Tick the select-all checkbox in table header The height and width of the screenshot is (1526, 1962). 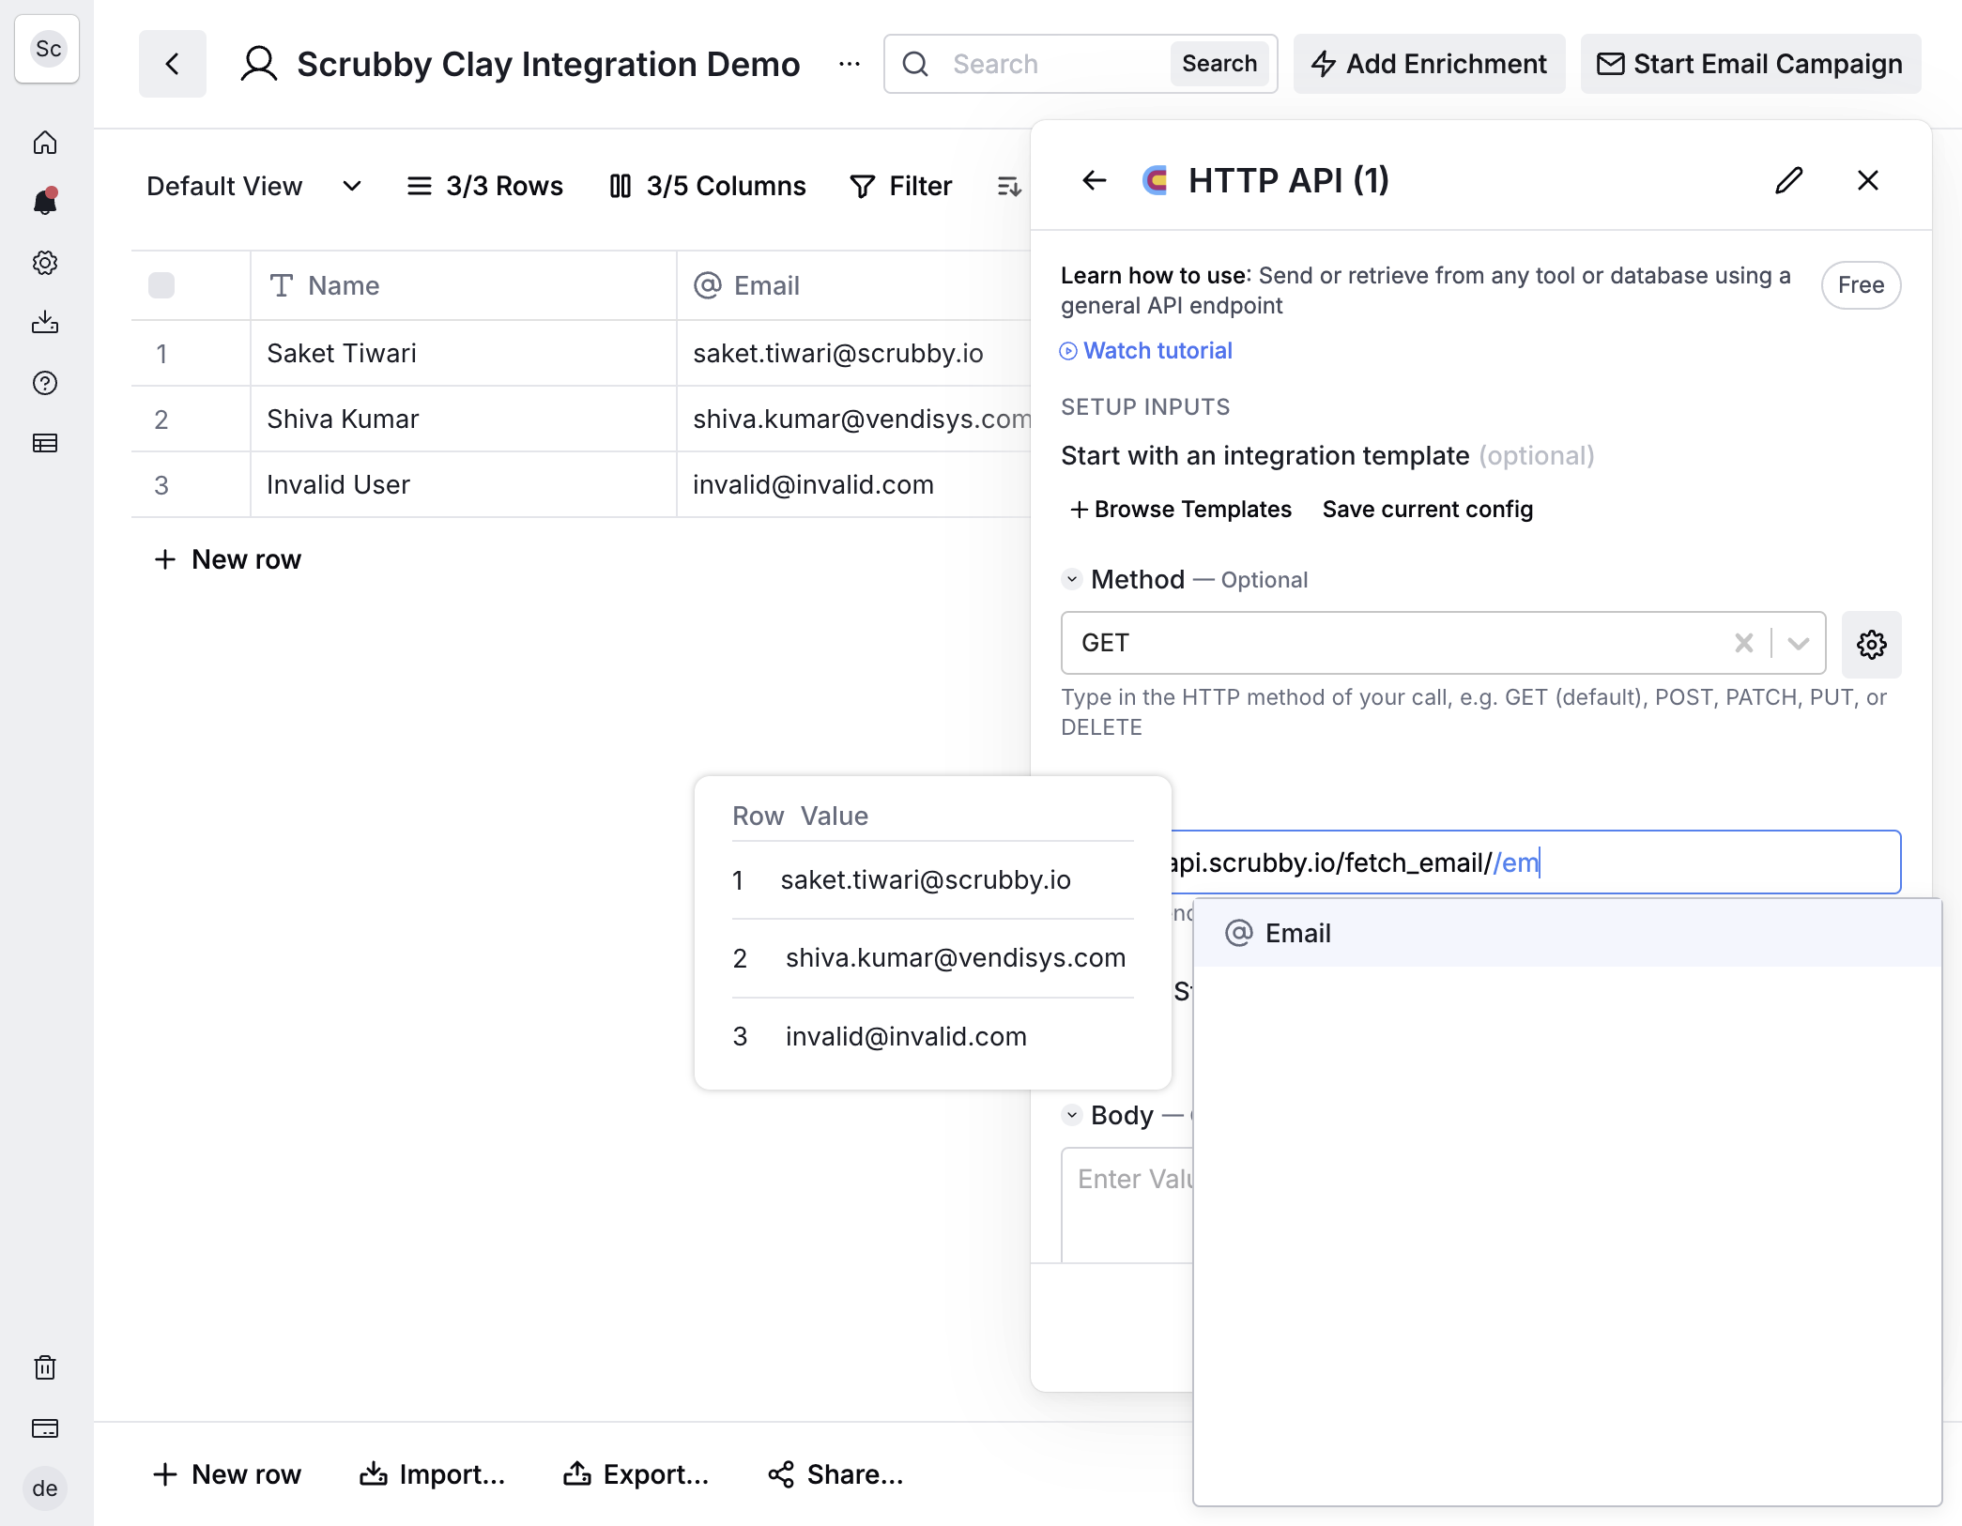161,285
